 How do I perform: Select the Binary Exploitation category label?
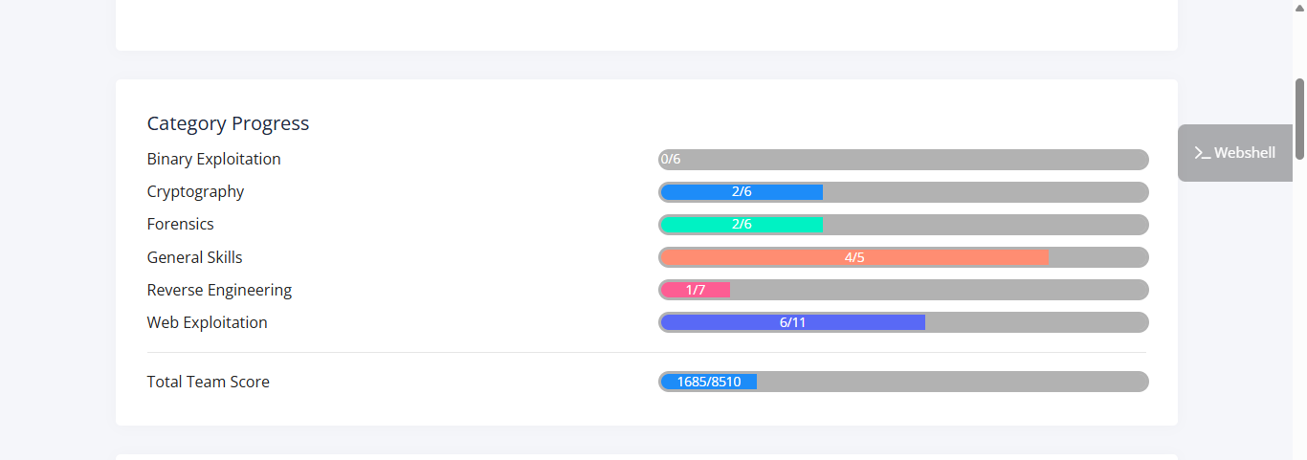214,159
